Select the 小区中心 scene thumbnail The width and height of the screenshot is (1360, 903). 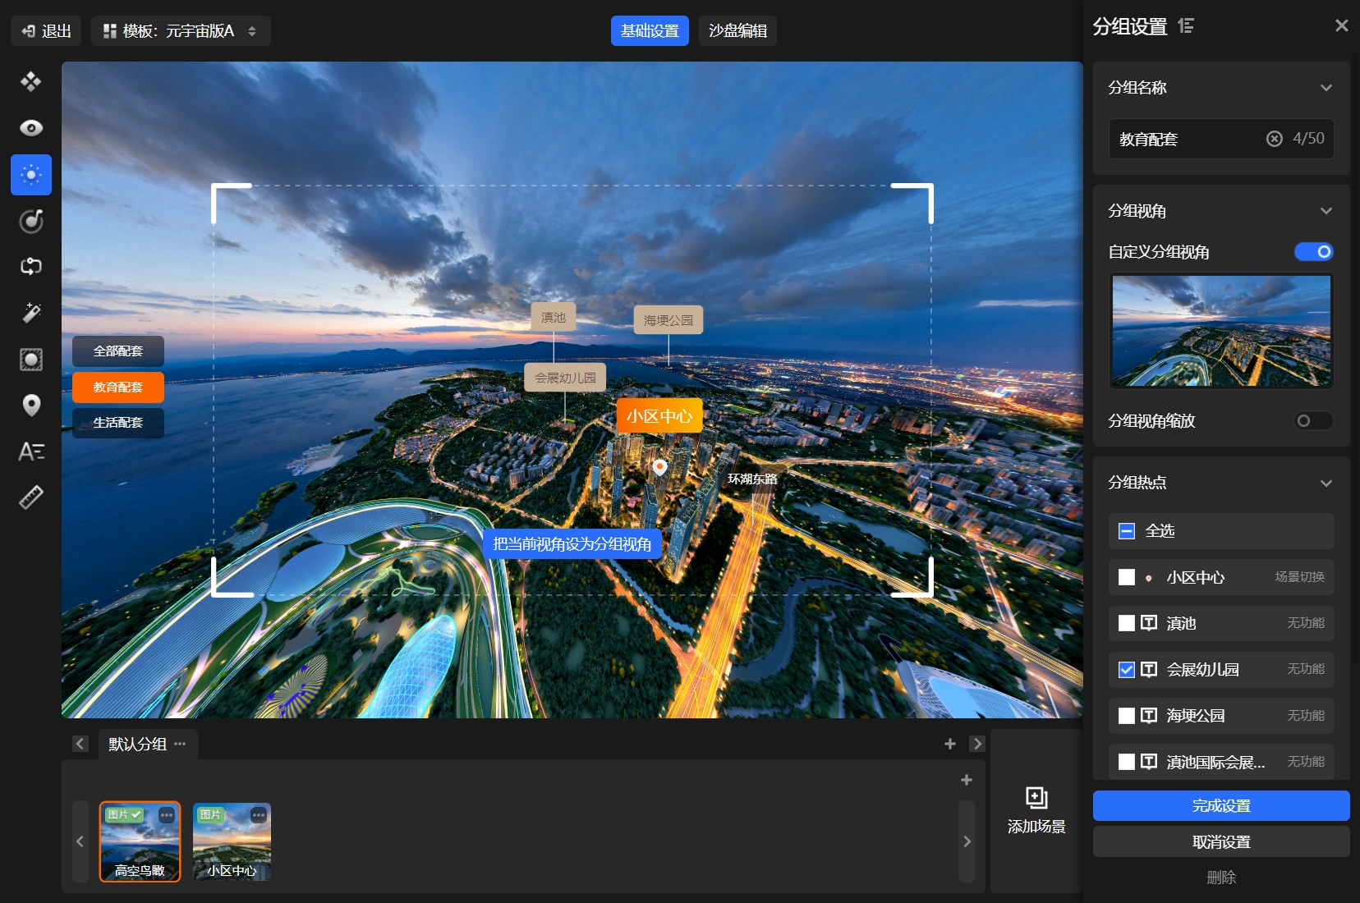tap(232, 841)
